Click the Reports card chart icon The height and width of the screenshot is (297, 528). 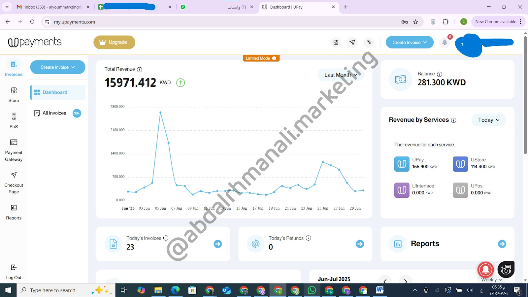click(398, 244)
